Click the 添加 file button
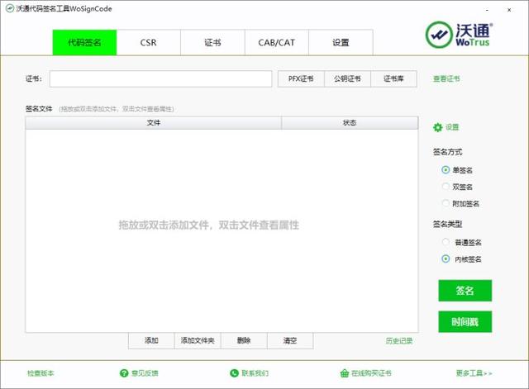 click(151, 340)
